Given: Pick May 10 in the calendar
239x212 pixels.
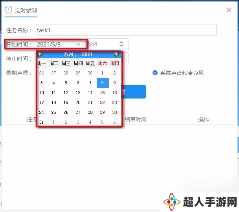Looking at the screenshot, I should coord(41,93).
